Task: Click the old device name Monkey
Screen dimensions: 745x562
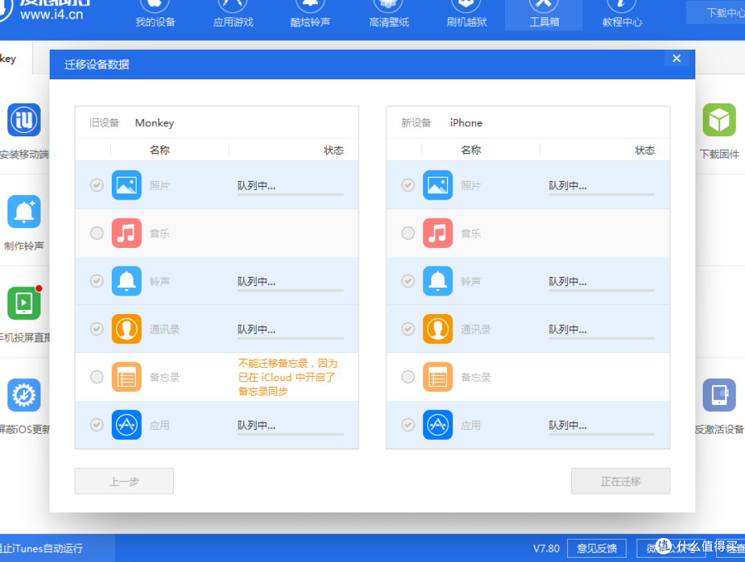Action: pos(155,123)
